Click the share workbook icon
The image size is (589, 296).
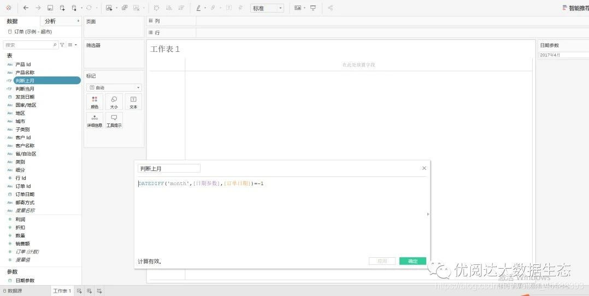click(x=330, y=8)
